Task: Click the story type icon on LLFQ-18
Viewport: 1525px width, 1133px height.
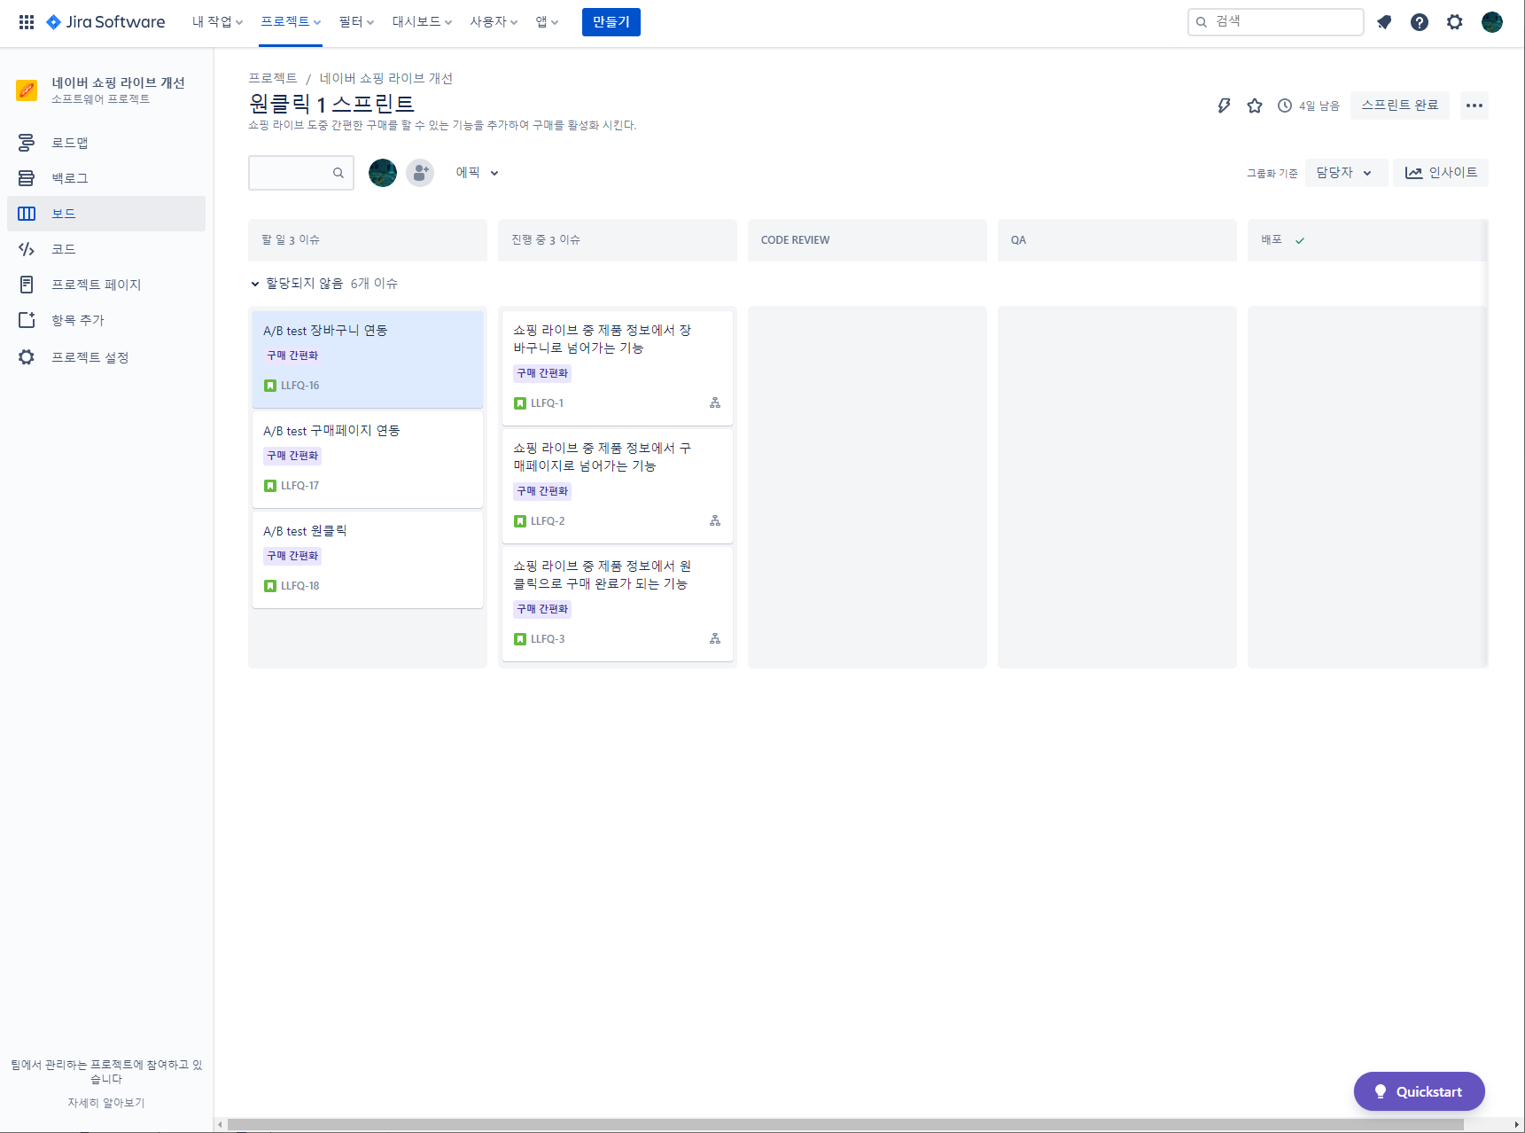Action: (270, 586)
